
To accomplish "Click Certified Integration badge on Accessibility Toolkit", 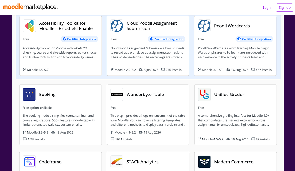I will click(79, 39).
